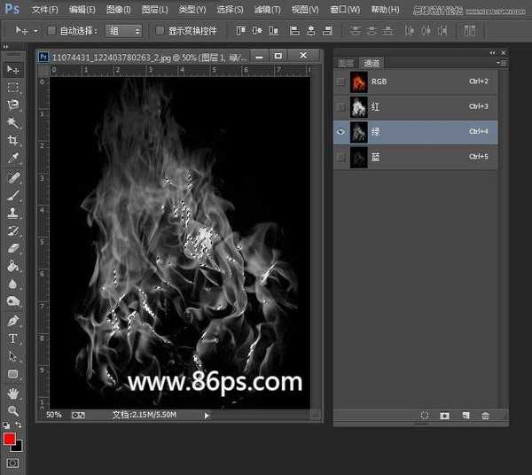Select the Hand tool
This screenshot has height=475, width=532.
coord(13,393)
